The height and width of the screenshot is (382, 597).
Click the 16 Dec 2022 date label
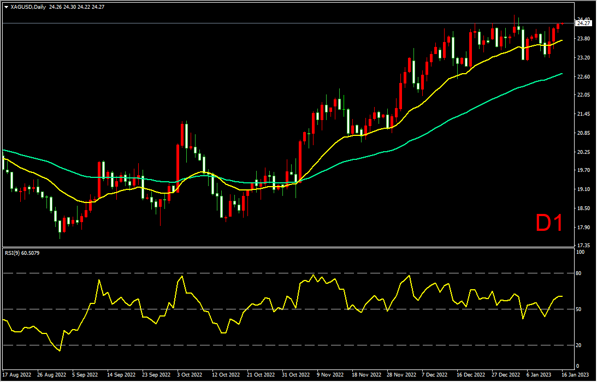tap(471, 374)
